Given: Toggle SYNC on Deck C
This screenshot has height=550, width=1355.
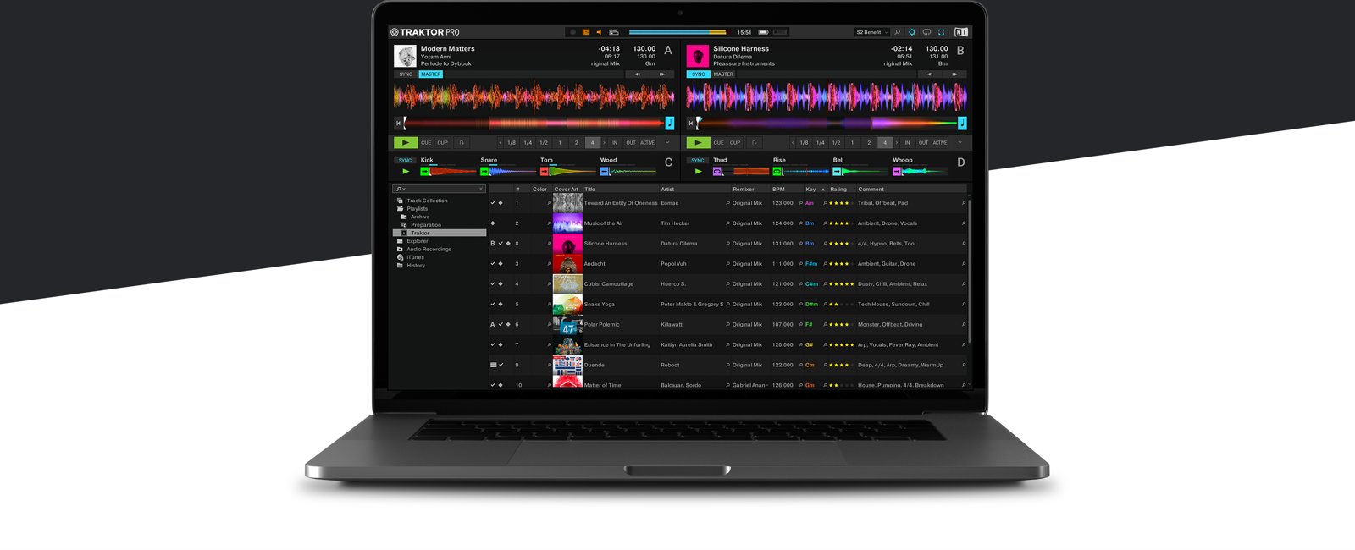Looking at the screenshot, I should [x=405, y=160].
